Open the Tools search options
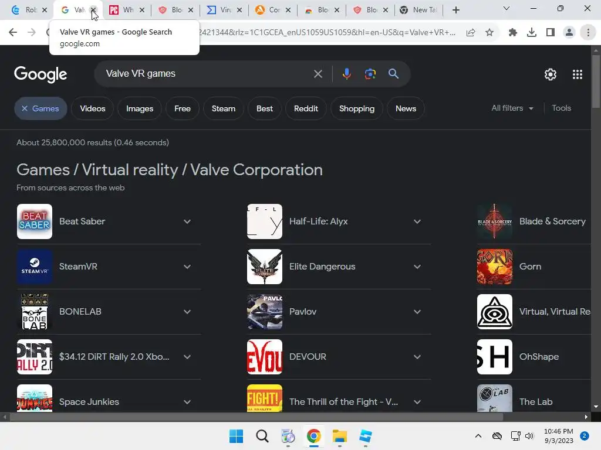The image size is (601, 450). tap(561, 108)
